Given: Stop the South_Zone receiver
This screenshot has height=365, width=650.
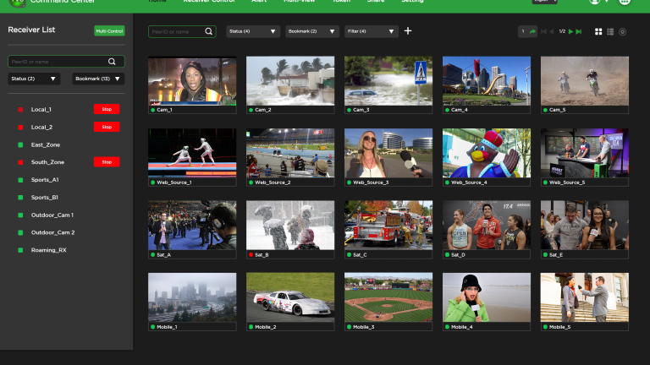Looking at the screenshot, I should [x=107, y=162].
